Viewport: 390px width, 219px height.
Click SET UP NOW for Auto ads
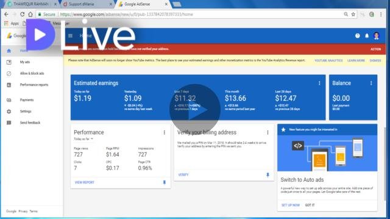pyautogui.click(x=291, y=206)
